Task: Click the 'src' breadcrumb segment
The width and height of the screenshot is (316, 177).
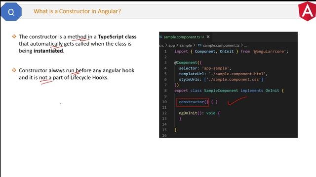Action: coord(161,45)
